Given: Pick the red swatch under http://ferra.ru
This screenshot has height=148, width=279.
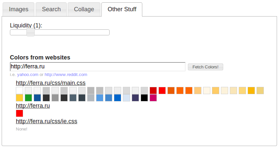Looking at the screenshot, I should pos(19,113).
